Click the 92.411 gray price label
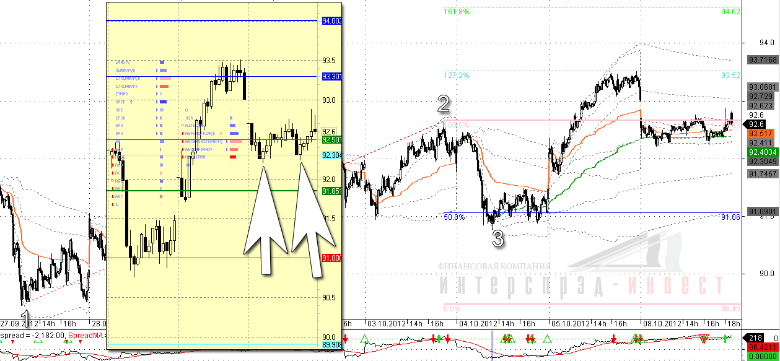780x361 pixels. [x=760, y=142]
